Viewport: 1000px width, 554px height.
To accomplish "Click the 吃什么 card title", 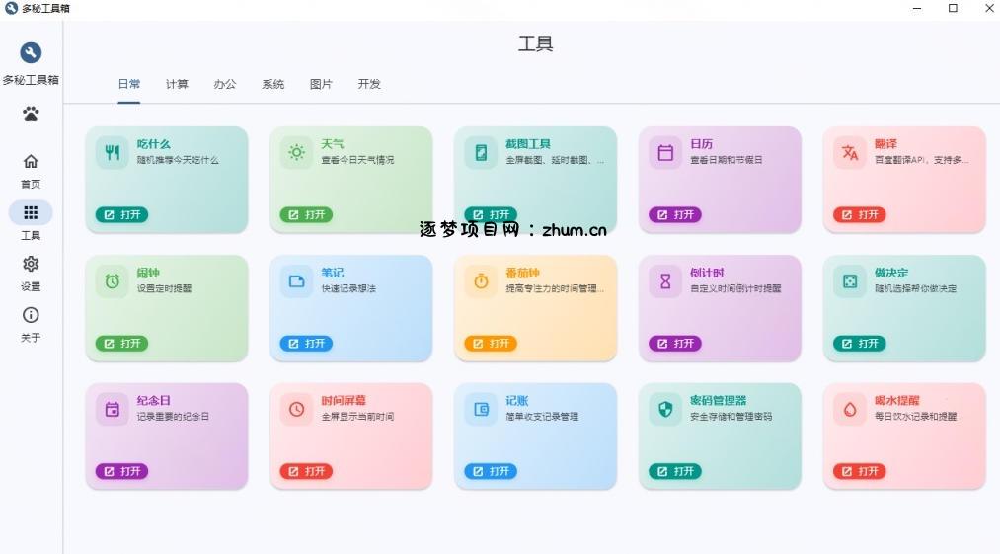I will tap(154, 144).
